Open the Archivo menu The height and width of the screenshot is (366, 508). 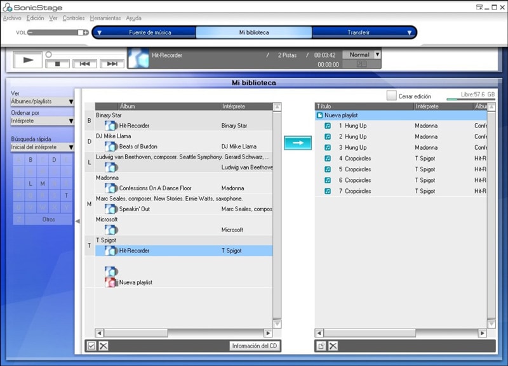[x=12, y=18]
